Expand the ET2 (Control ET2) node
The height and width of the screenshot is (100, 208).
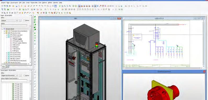(7, 53)
